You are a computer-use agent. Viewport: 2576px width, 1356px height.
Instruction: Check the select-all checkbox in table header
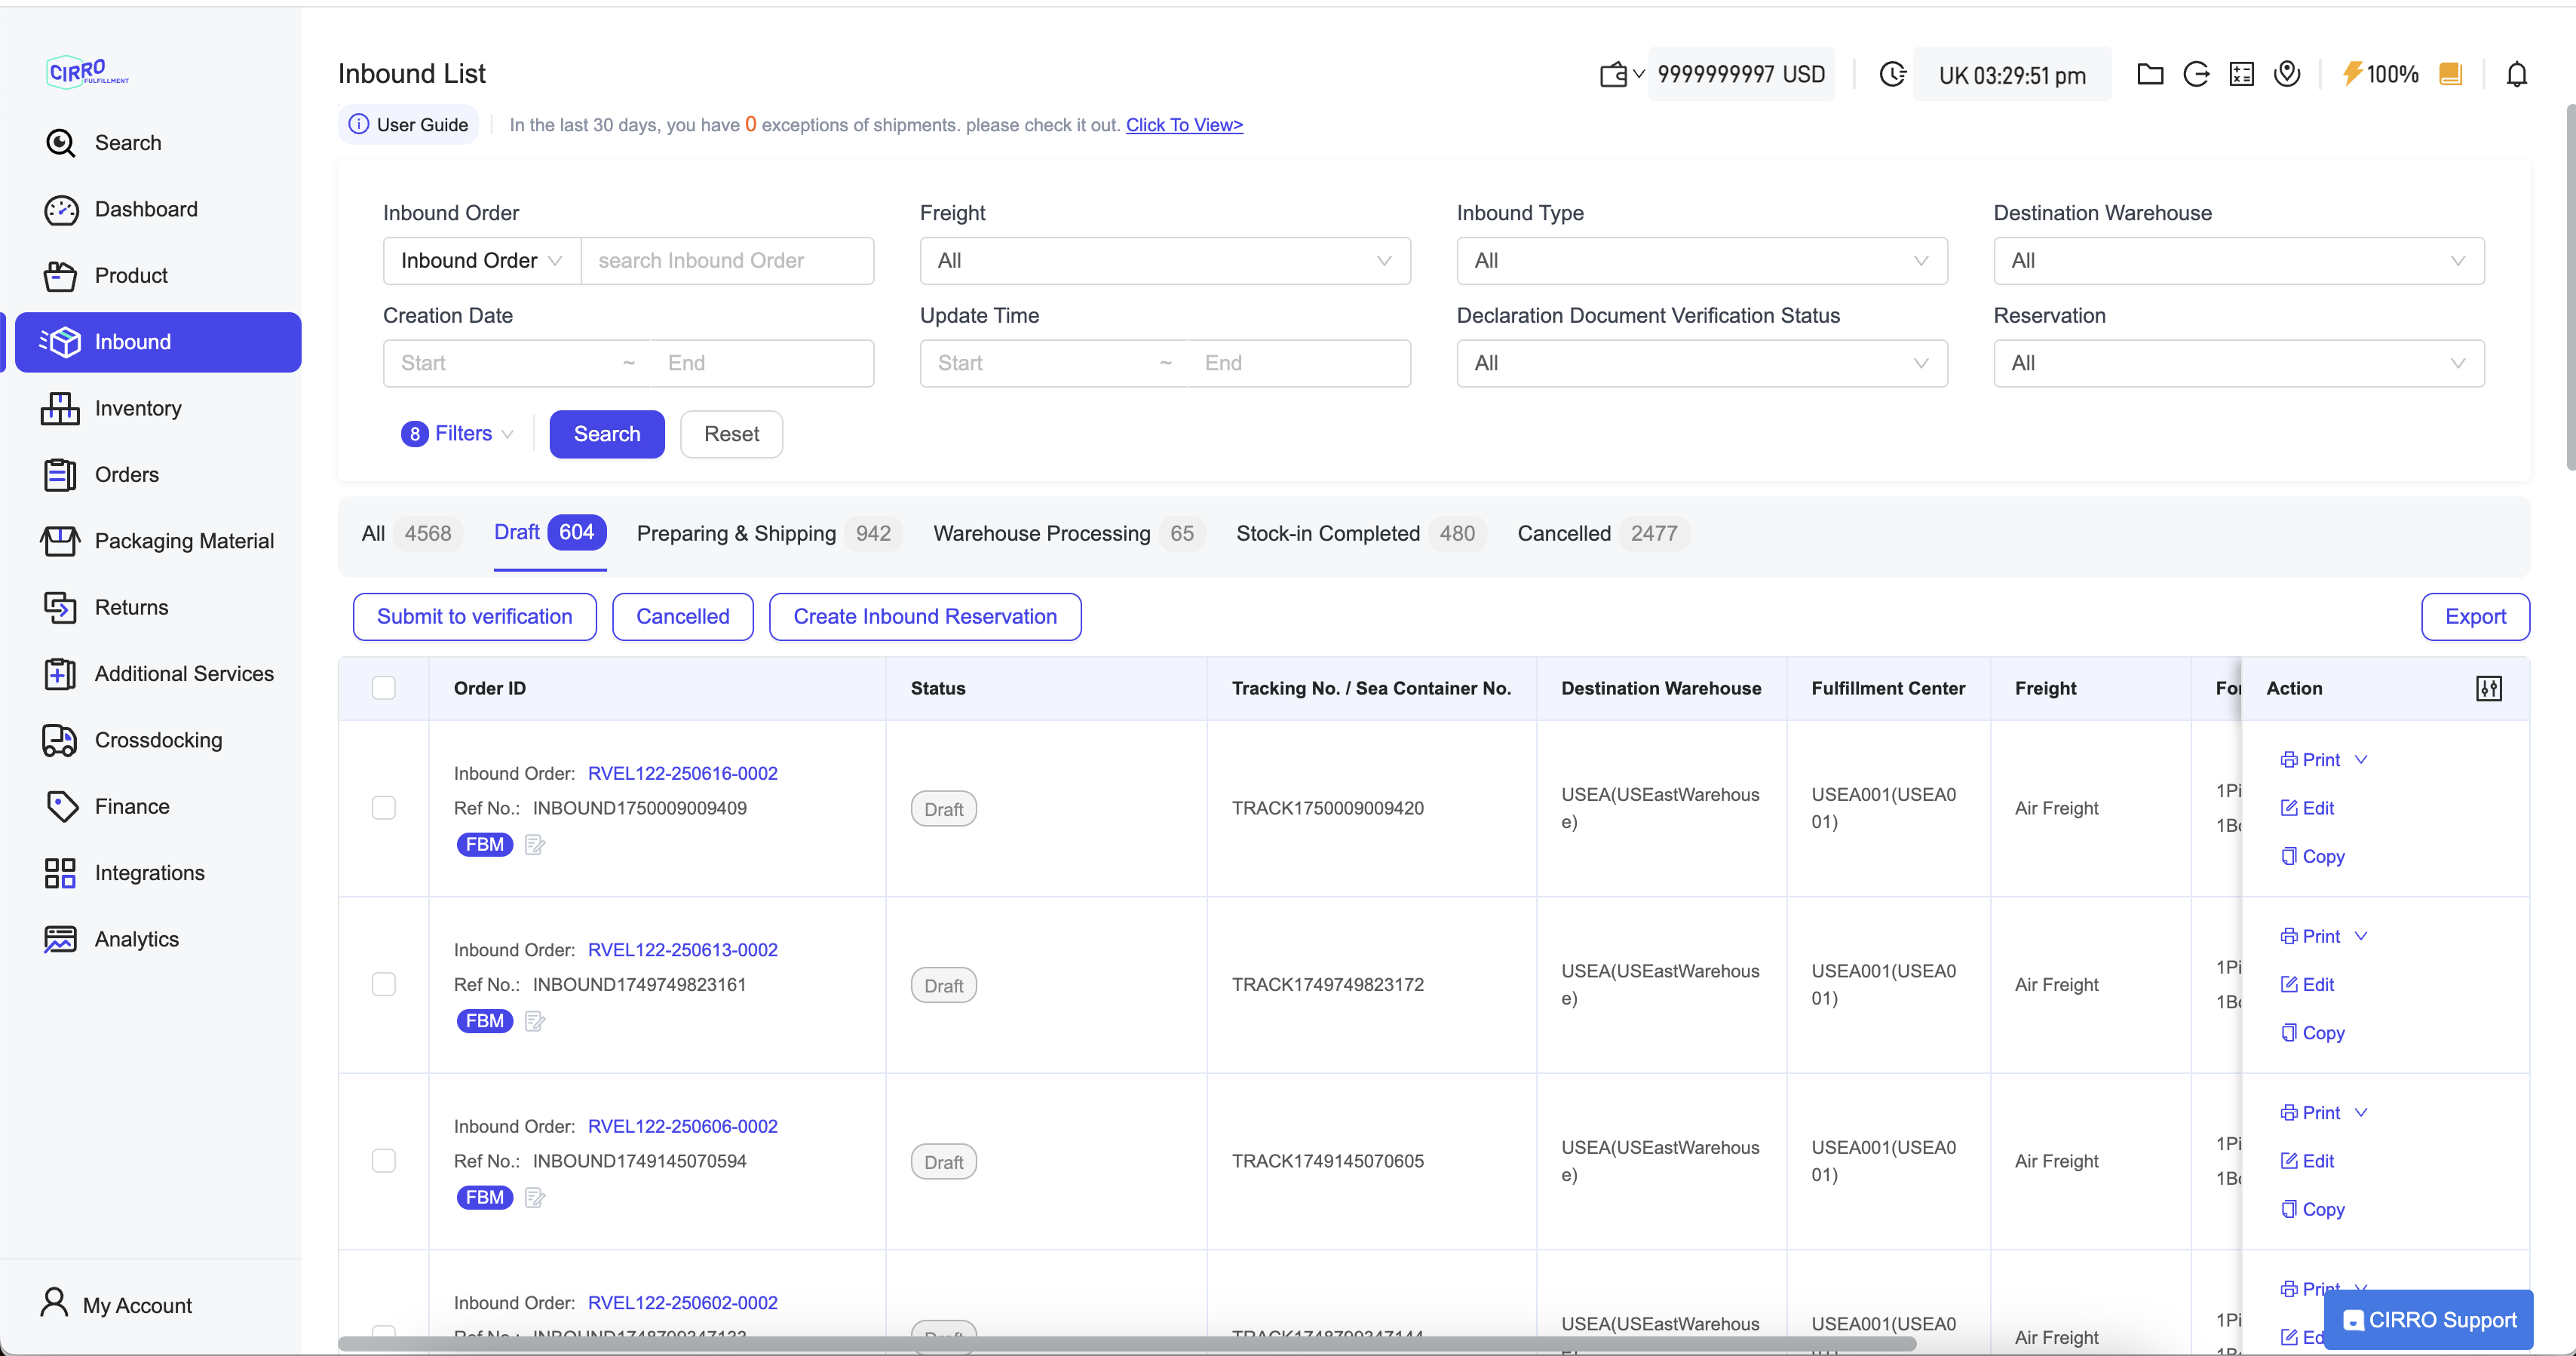[x=383, y=688]
